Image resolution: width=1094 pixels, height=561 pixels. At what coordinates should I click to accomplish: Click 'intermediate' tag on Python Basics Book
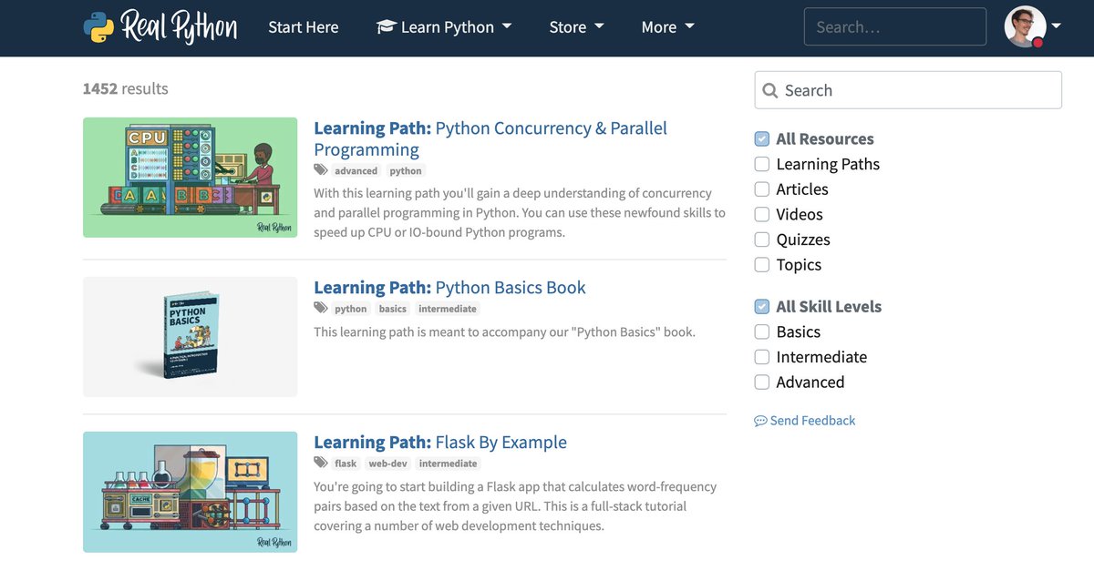click(448, 309)
